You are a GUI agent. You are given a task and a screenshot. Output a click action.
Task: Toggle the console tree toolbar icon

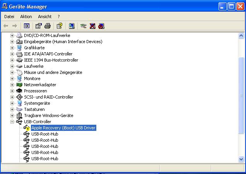(27, 26)
